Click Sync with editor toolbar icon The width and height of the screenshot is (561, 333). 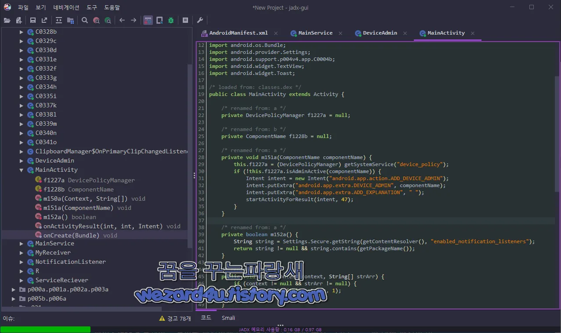pyautogui.click(x=59, y=20)
